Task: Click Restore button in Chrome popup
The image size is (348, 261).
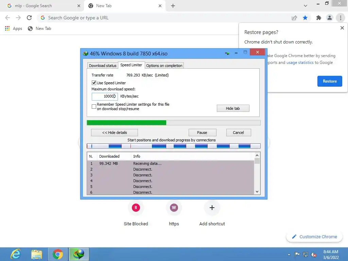Action: pos(330,81)
